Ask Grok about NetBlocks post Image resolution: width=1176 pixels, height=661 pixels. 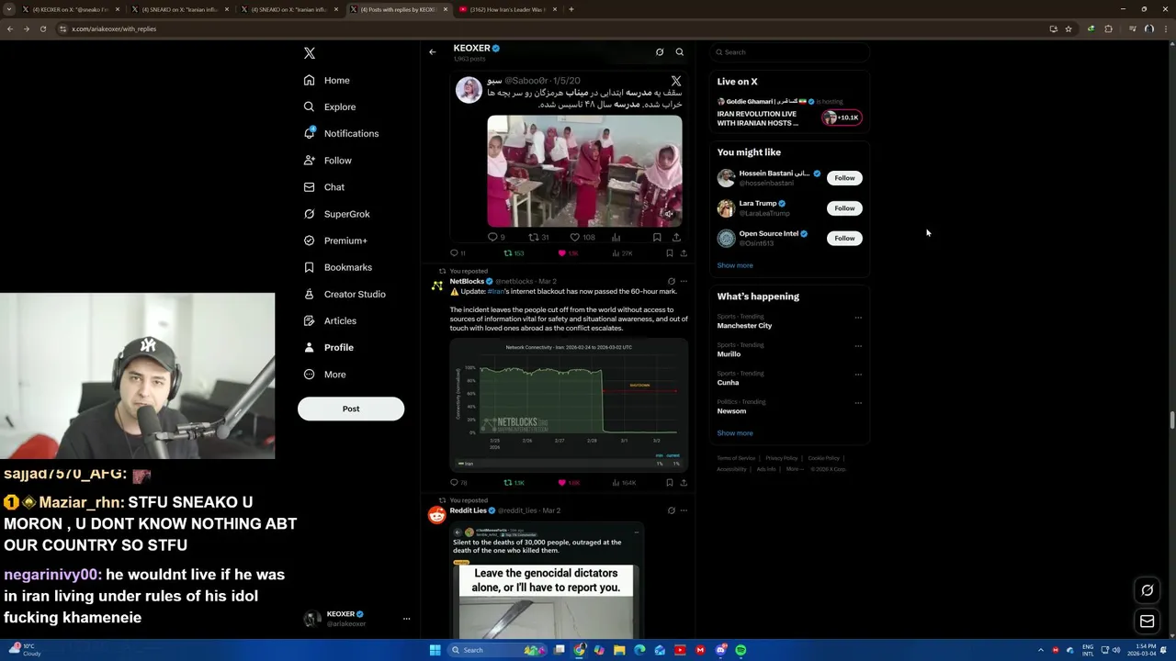(x=671, y=281)
